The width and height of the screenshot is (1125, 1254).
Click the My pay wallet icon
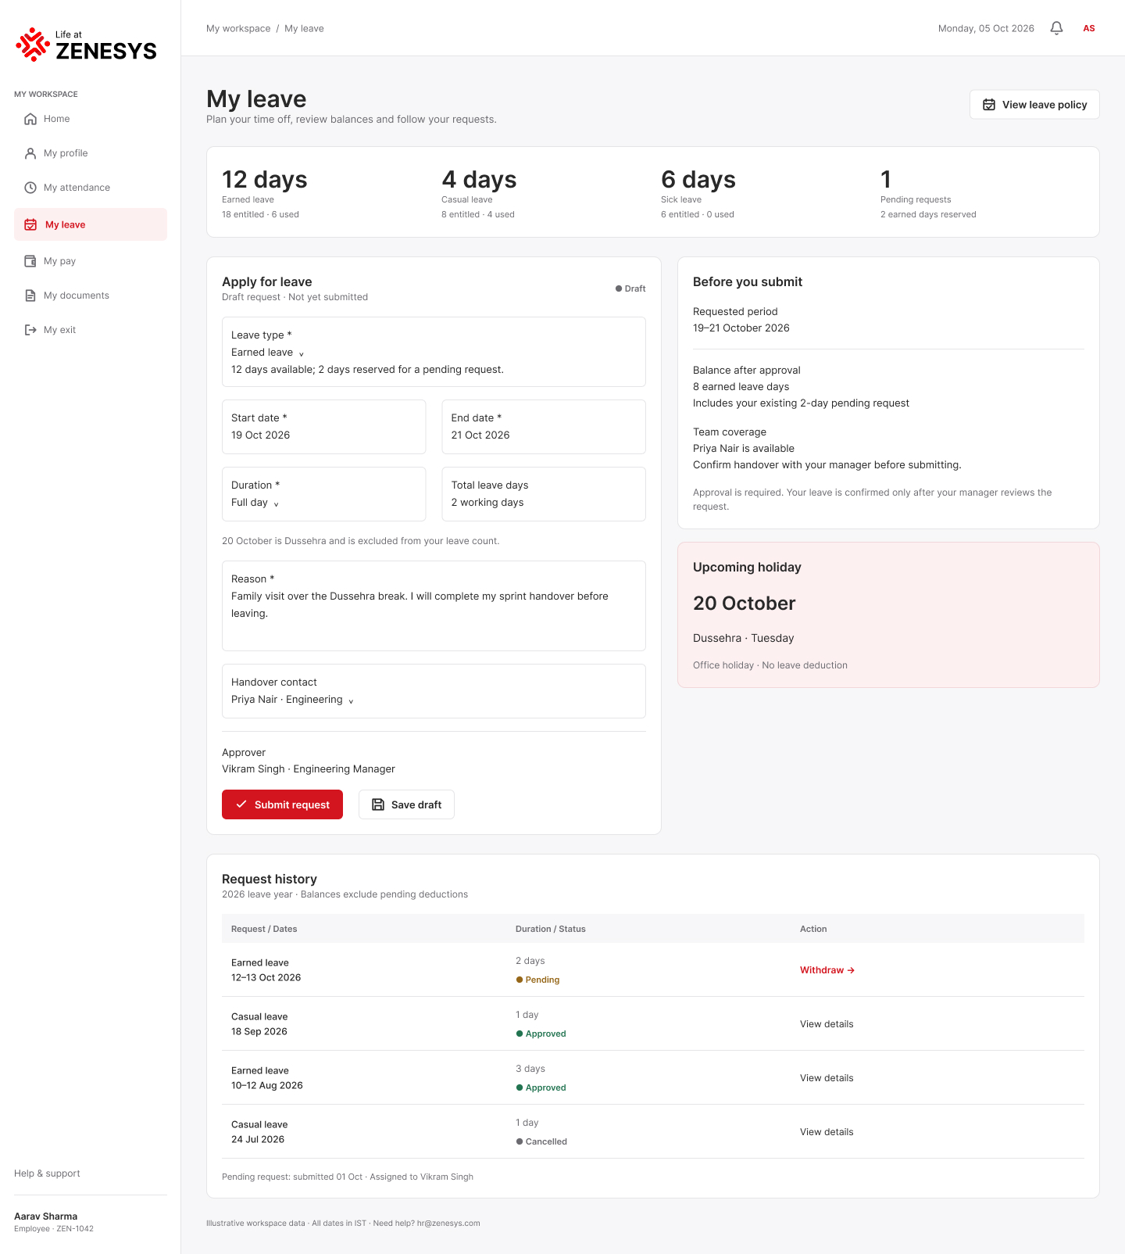tap(30, 261)
